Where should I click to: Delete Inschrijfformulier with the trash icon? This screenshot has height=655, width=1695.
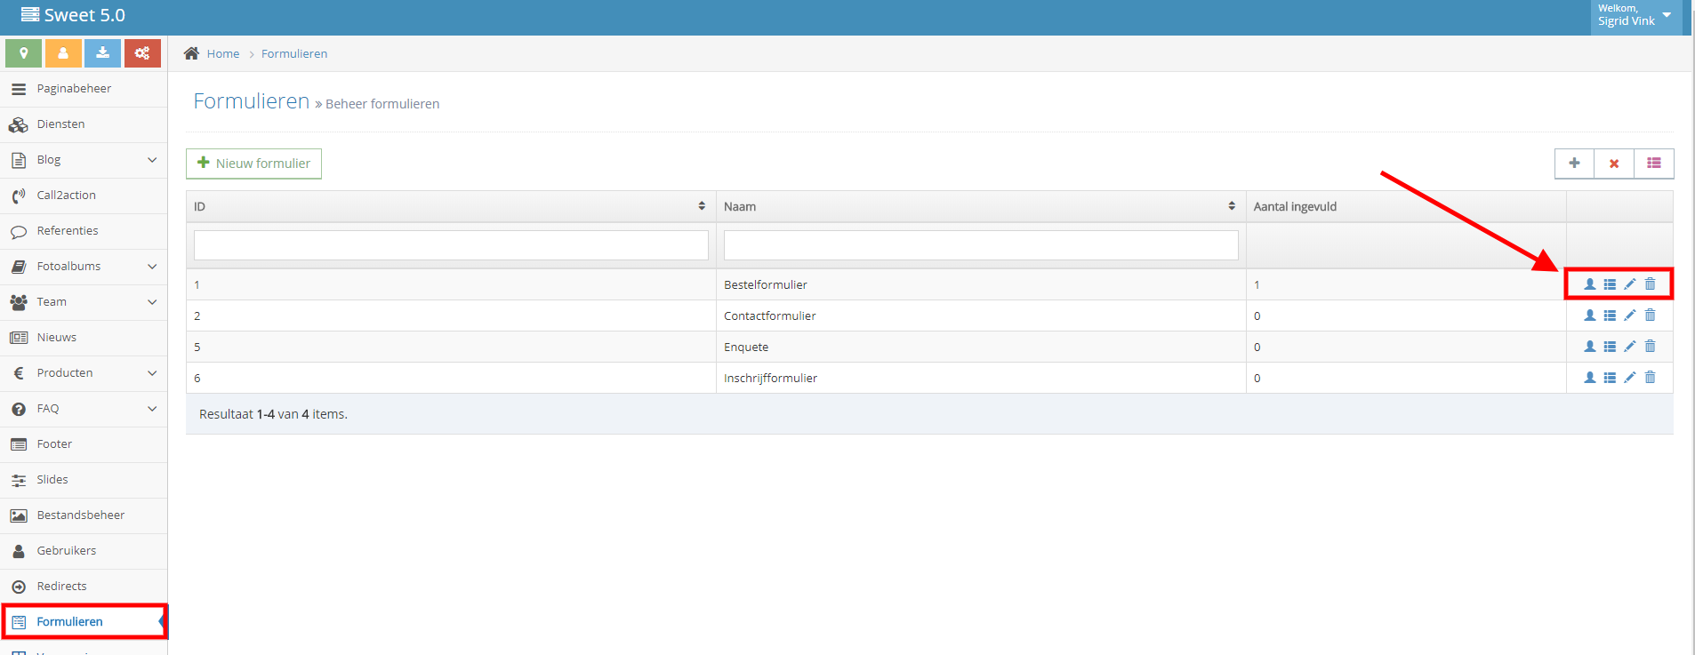click(1651, 378)
